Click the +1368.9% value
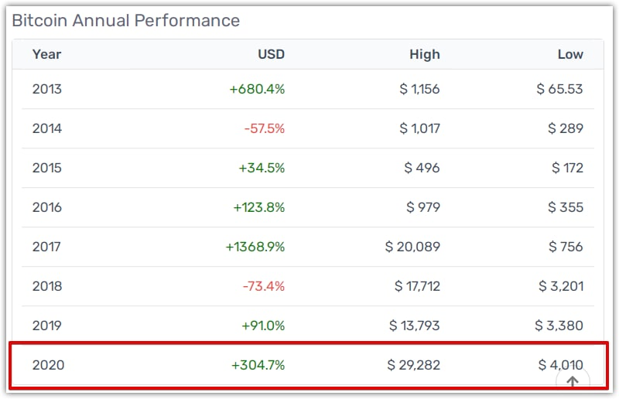This screenshot has height=399, width=619. (255, 247)
